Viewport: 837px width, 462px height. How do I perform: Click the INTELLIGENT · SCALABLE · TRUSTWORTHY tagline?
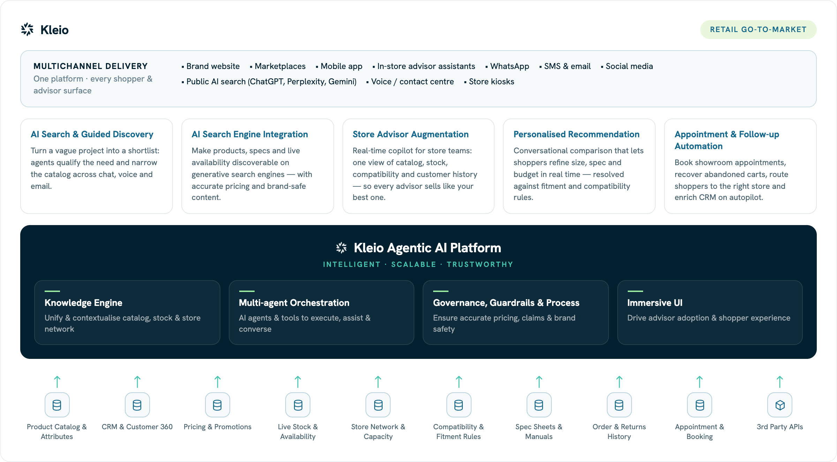tap(418, 264)
